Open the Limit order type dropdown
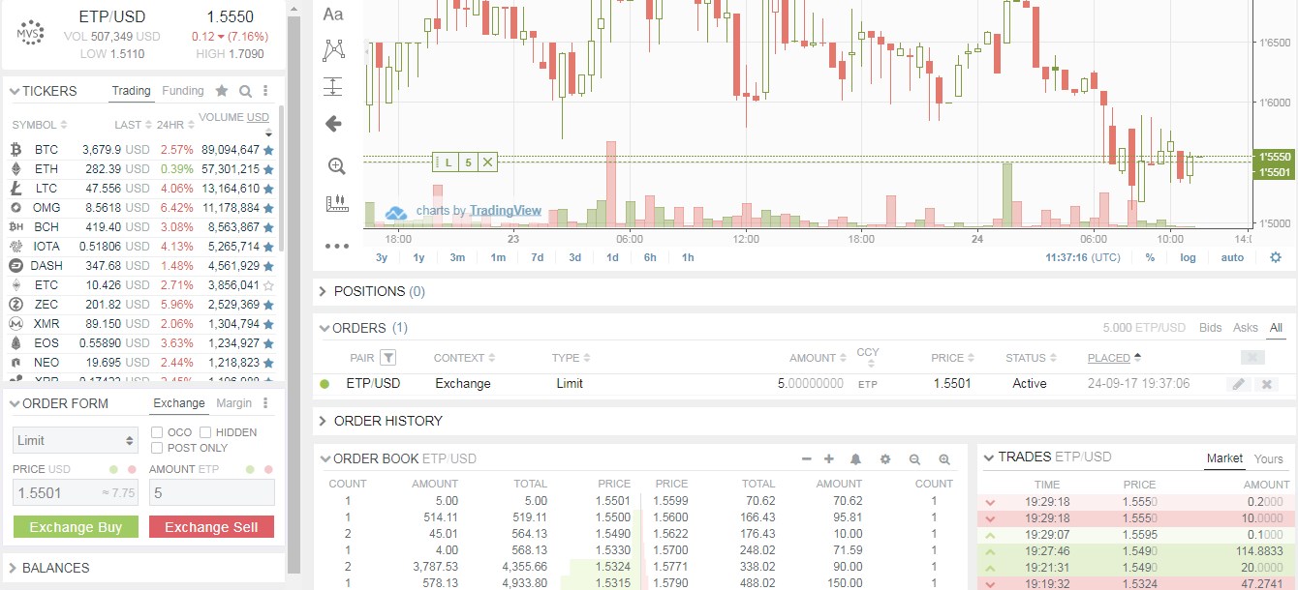This screenshot has width=1298, height=590. pos(75,439)
